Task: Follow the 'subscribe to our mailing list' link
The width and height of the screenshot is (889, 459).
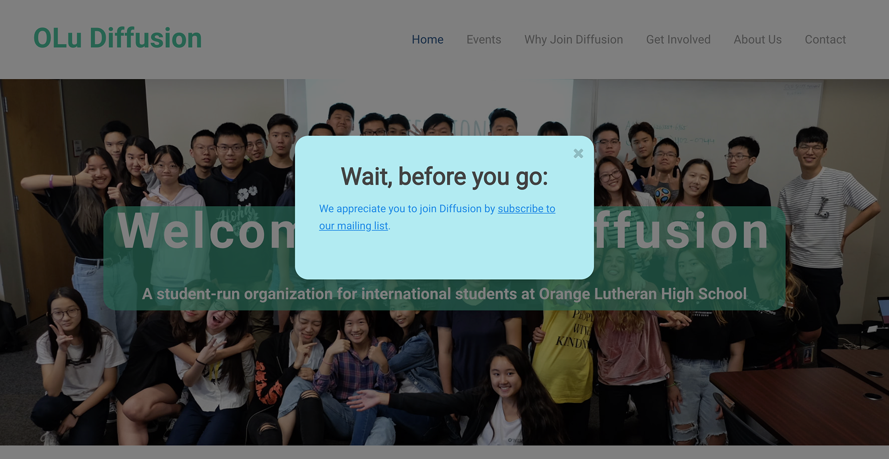Action: point(526,209)
